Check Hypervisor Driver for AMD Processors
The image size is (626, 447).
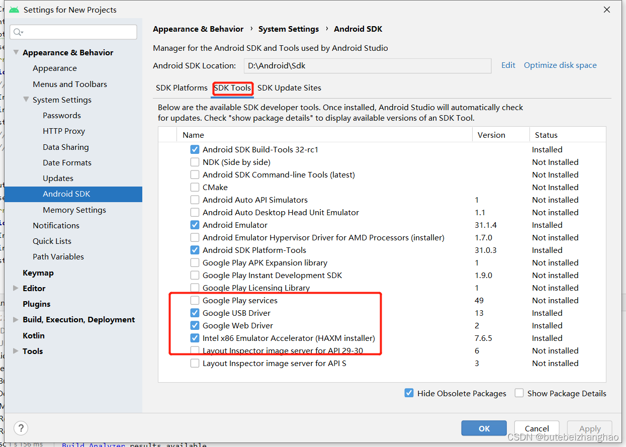point(195,237)
